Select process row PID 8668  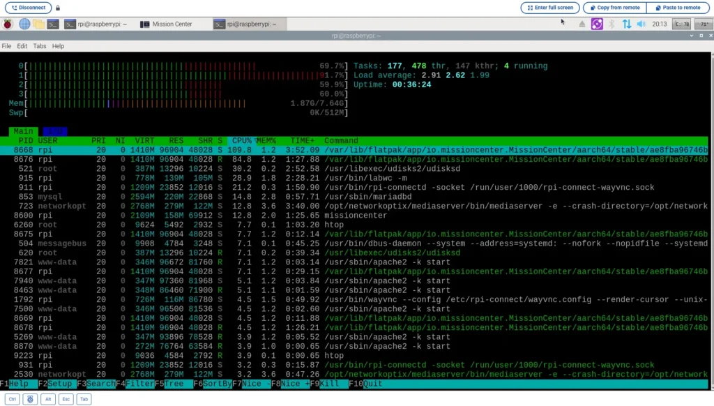(x=354, y=150)
